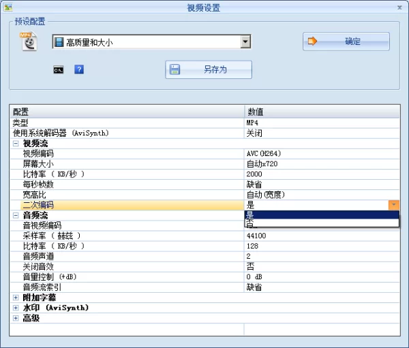Click the app icon in the title bar
409x348 pixels.
[7, 7]
